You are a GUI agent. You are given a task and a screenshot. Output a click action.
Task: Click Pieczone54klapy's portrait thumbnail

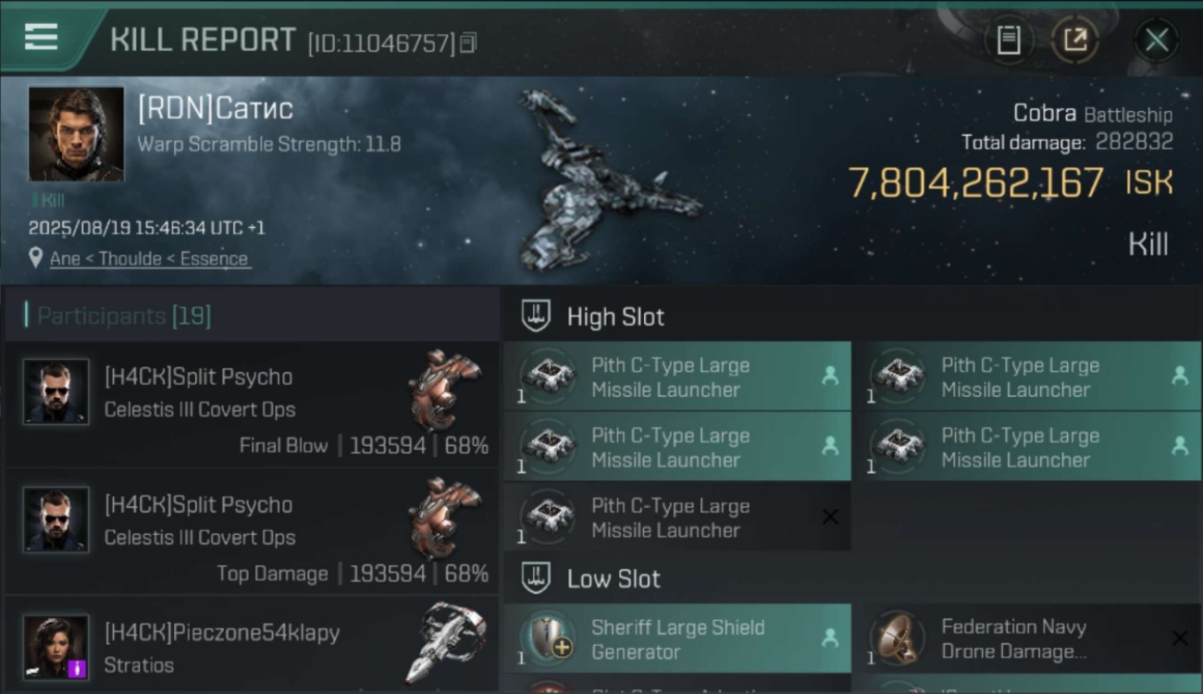56,647
